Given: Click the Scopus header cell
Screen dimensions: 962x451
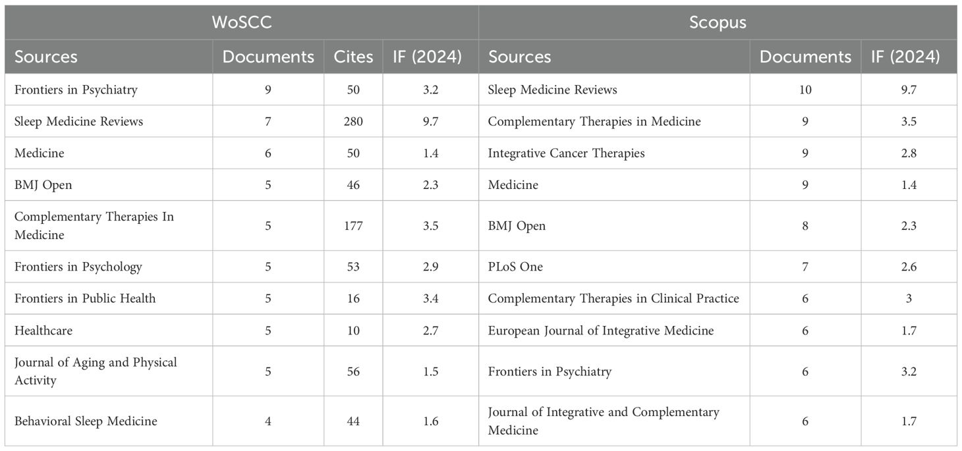Looking at the screenshot, I should 718,22.
